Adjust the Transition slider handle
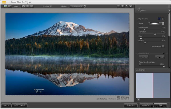Viewport: 171px width, 109px height. (155, 34)
